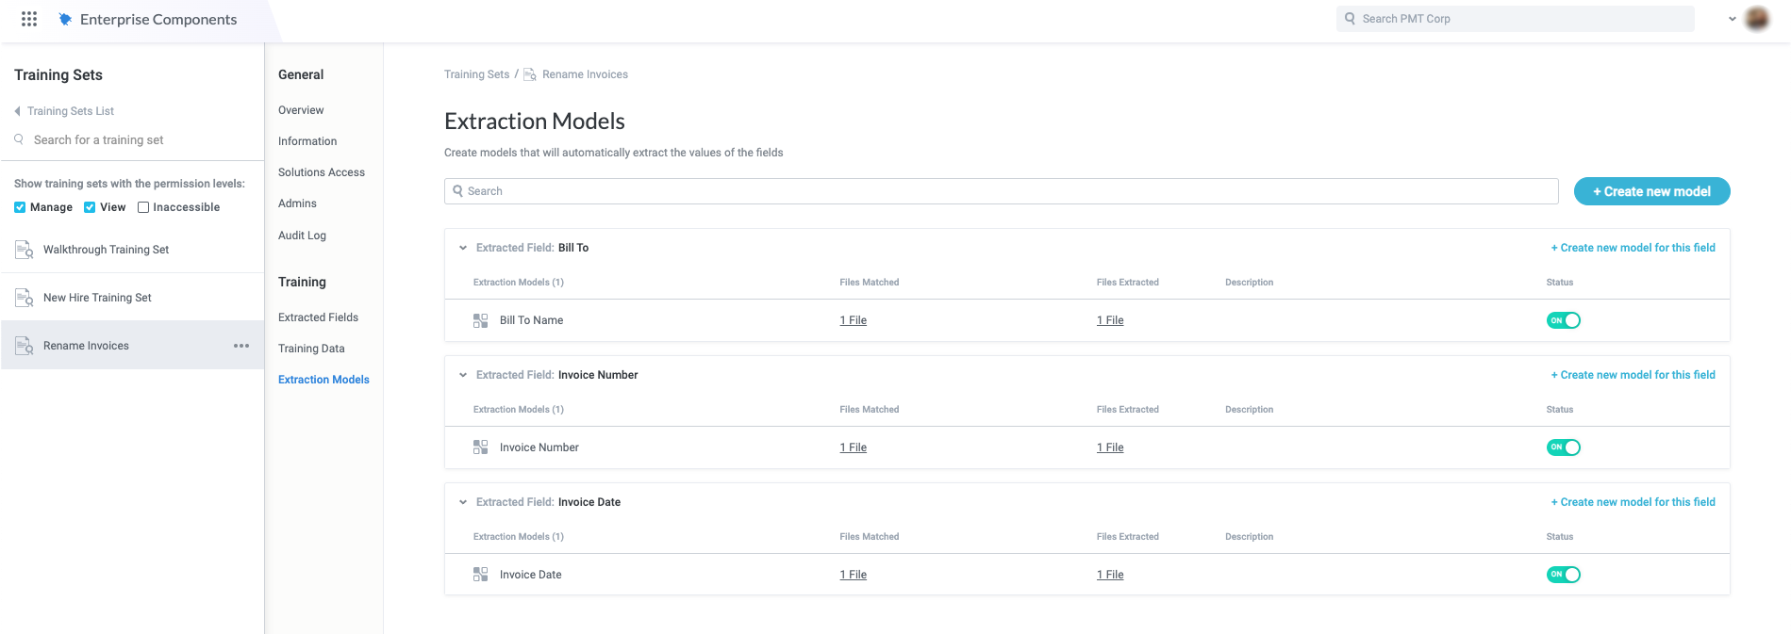This screenshot has height=634, width=1791.
Task: Create new model for Invoice Date field
Action: [1633, 502]
